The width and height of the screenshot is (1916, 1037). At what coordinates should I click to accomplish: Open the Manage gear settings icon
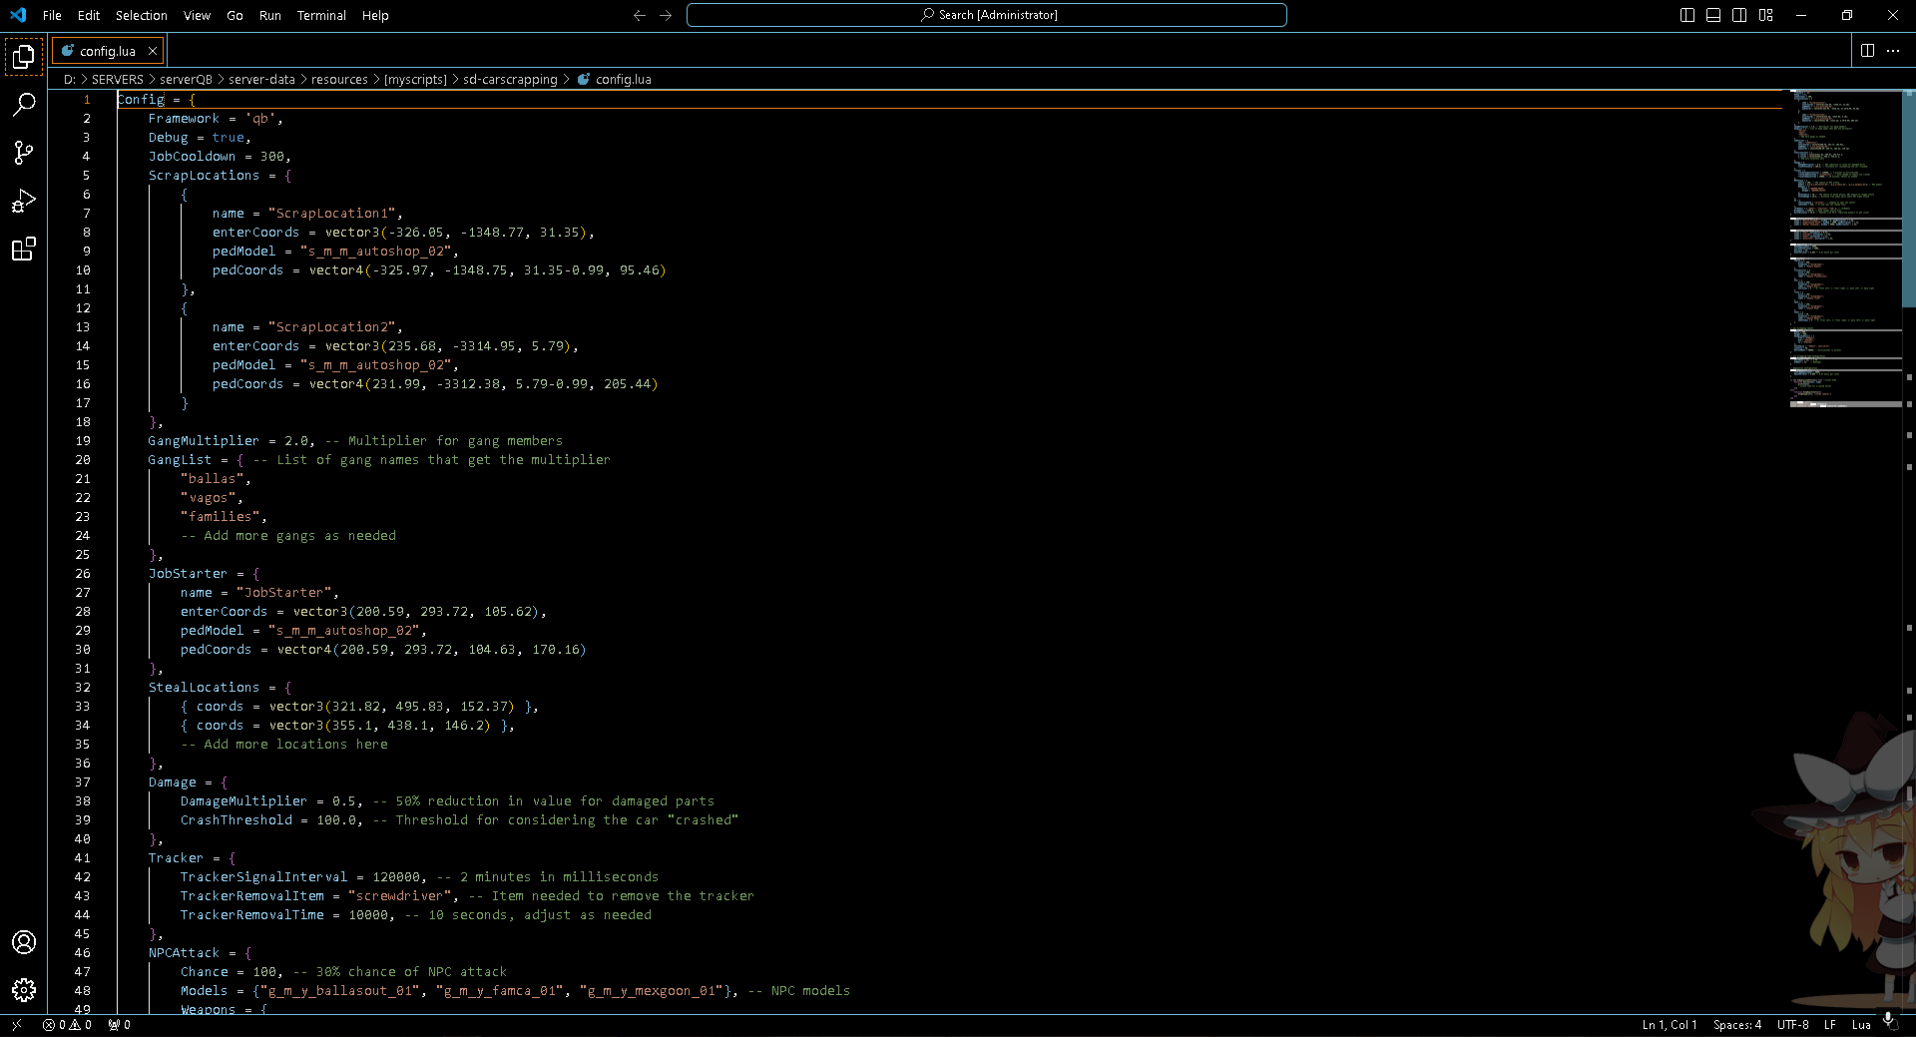coord(24,990)
